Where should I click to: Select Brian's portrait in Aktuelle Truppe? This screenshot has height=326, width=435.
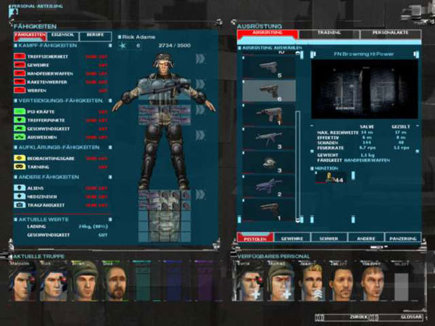[x=85, y=280]
